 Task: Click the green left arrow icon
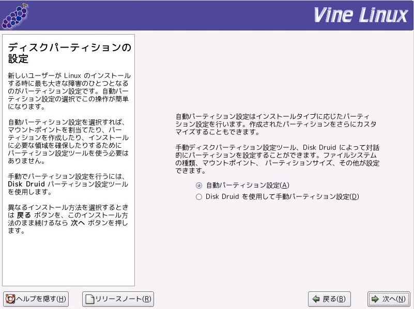click(316, 299)
